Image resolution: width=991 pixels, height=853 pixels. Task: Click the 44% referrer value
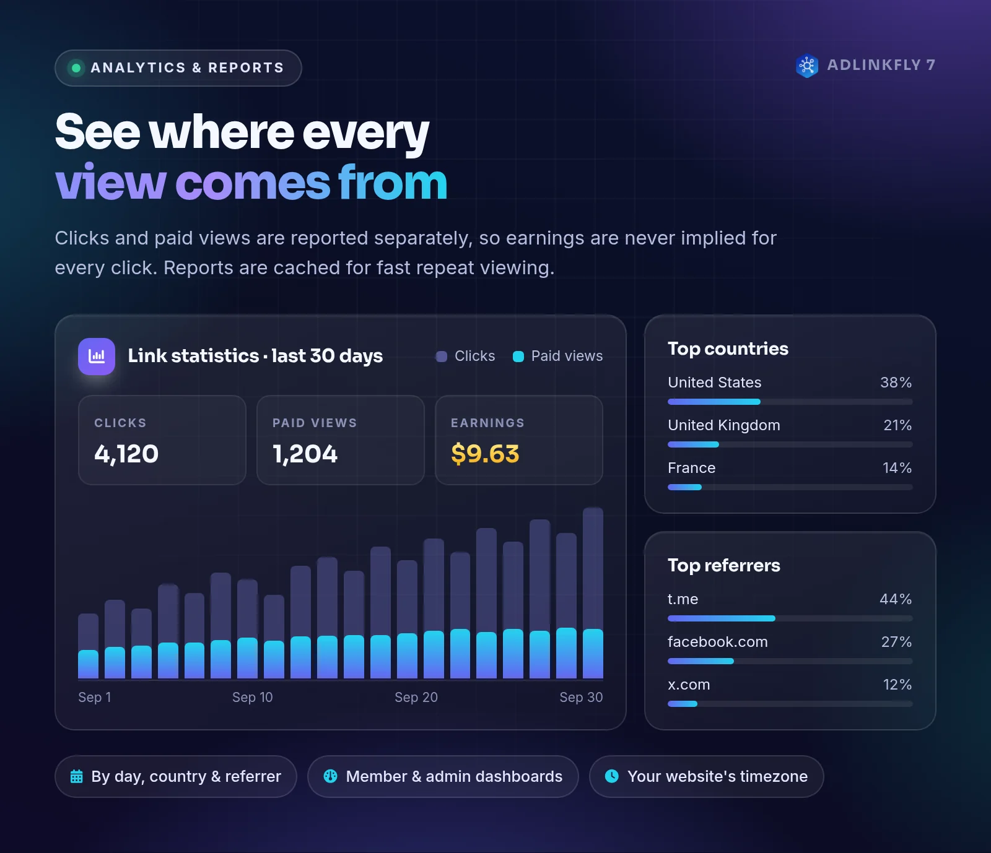pyautogui.click(x=896, y=599)
